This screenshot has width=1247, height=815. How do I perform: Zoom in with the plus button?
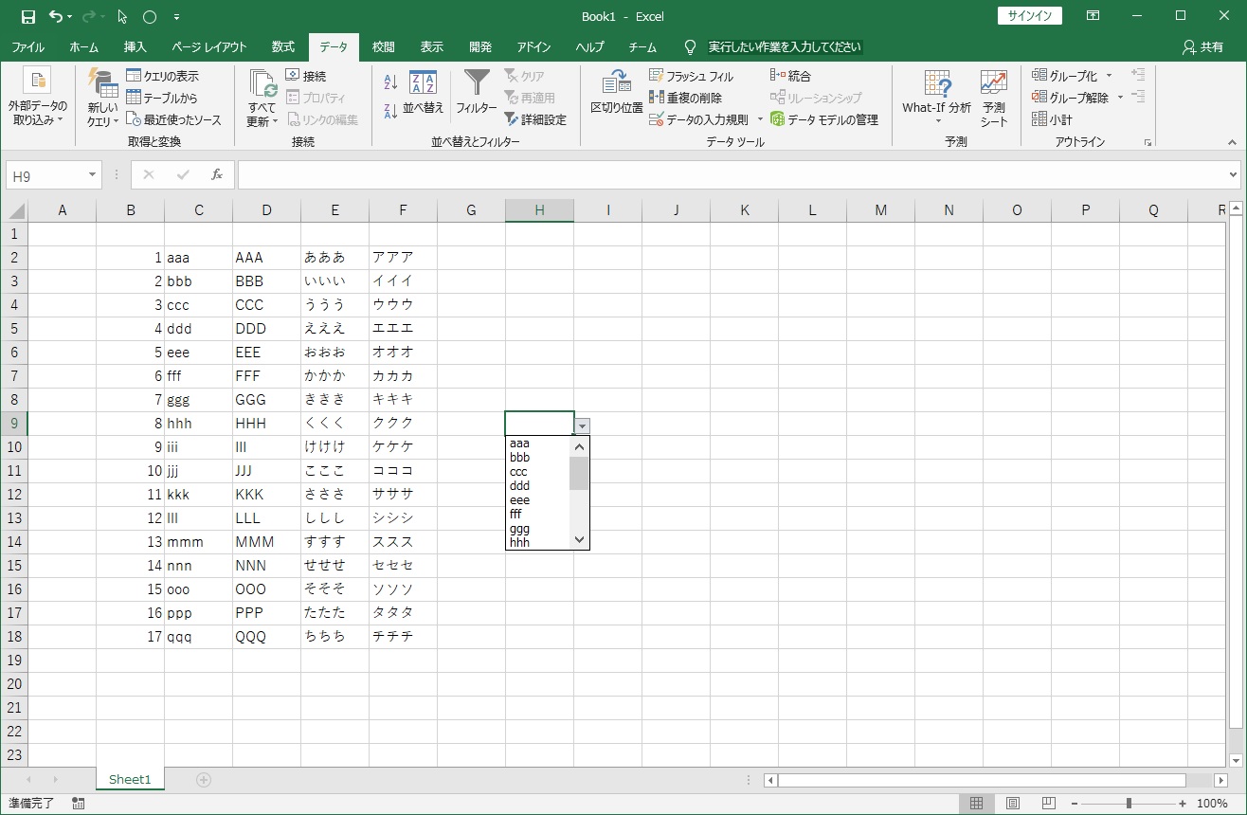click(x=1184, y=804)
